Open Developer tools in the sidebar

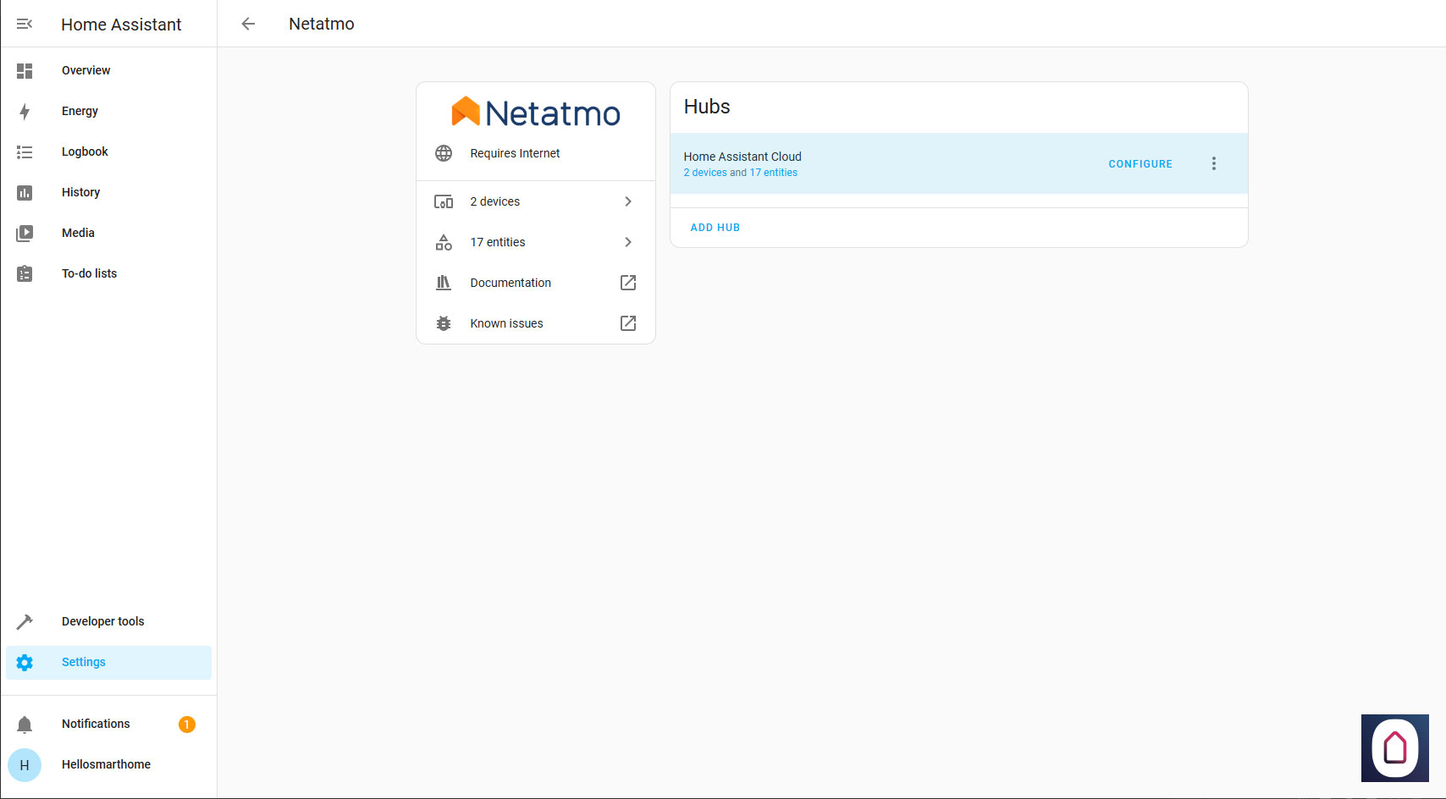(x=108, y=621)
